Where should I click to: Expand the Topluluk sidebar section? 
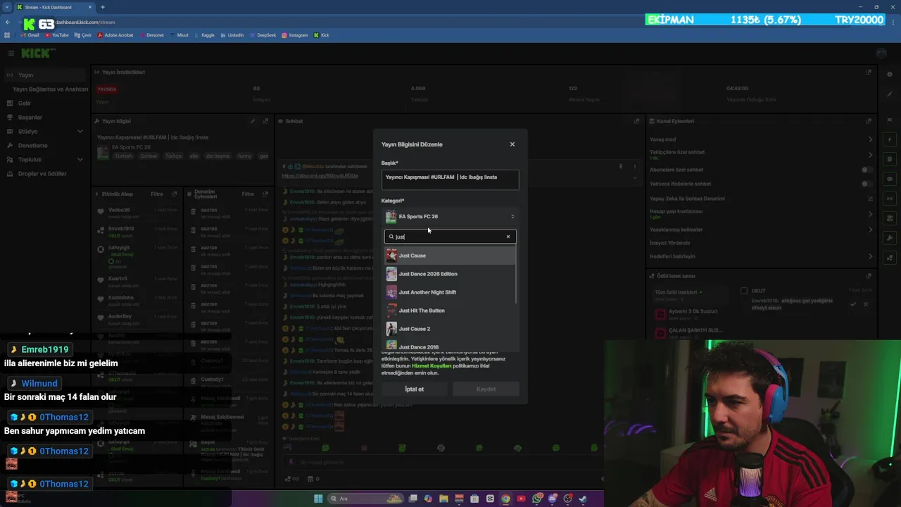45,160
